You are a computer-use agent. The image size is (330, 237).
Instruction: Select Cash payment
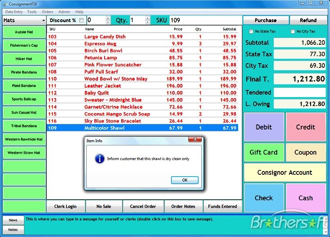305,198
